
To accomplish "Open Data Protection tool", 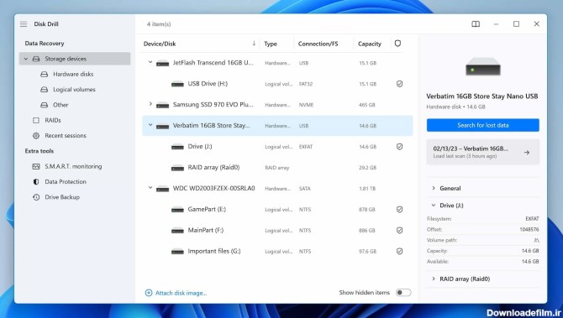I will point(66,182).
